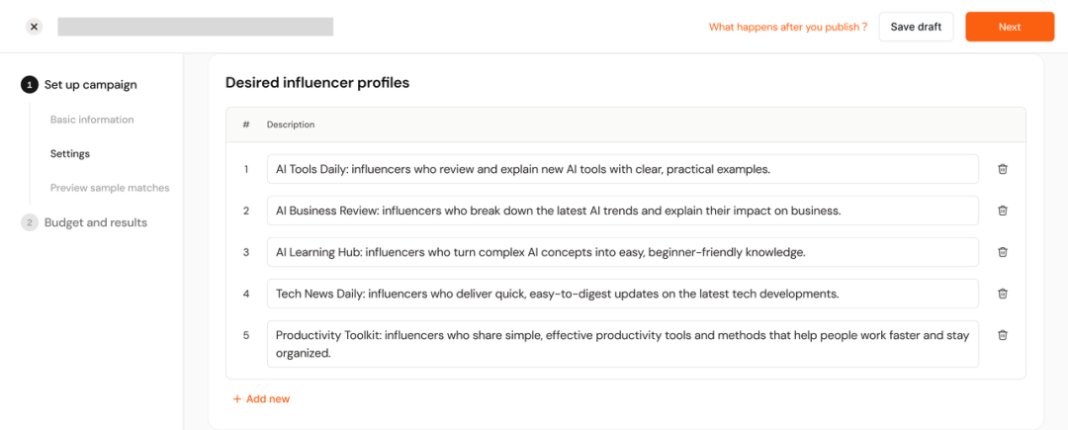Click into the Tech News Daily description

click(x=622, y=294)
